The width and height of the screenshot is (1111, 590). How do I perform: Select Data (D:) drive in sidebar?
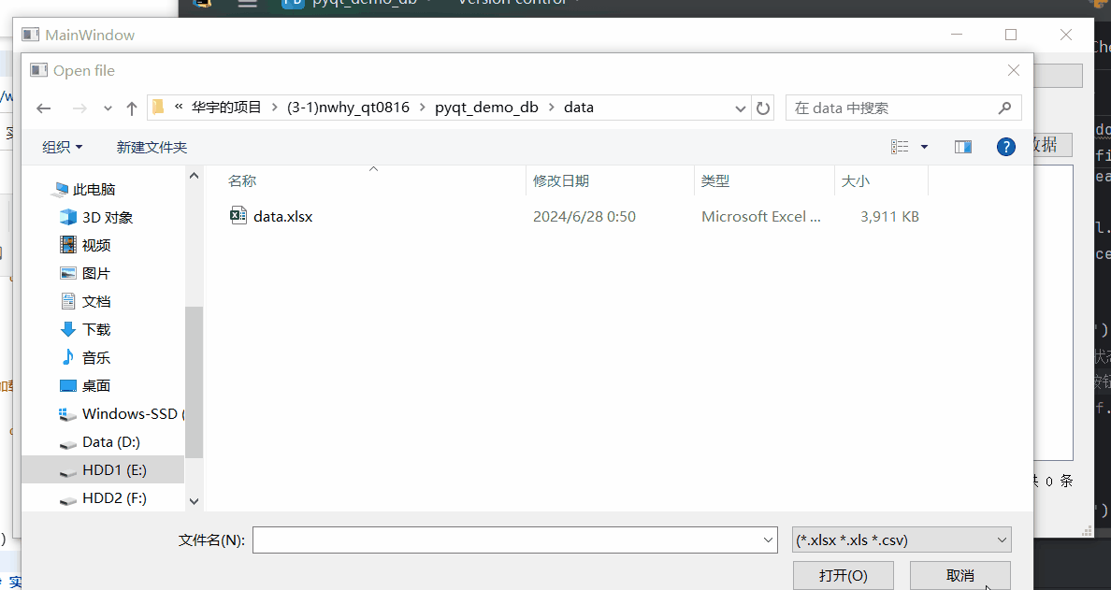click(100, 442)
